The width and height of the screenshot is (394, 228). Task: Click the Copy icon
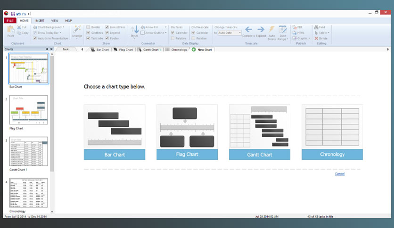click(19, 33)
